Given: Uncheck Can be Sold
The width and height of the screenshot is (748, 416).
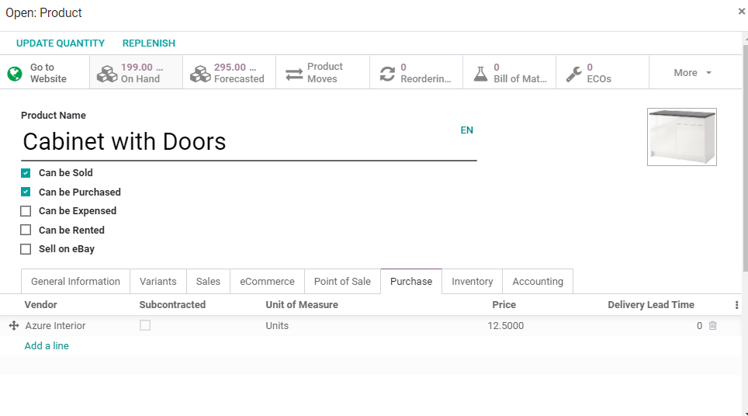Looking at the screenshot, I should coord(26,173).
